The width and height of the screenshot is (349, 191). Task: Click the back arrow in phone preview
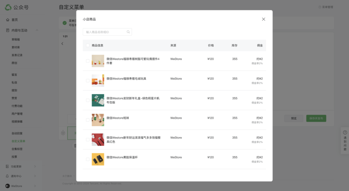(x=62, y=44)
